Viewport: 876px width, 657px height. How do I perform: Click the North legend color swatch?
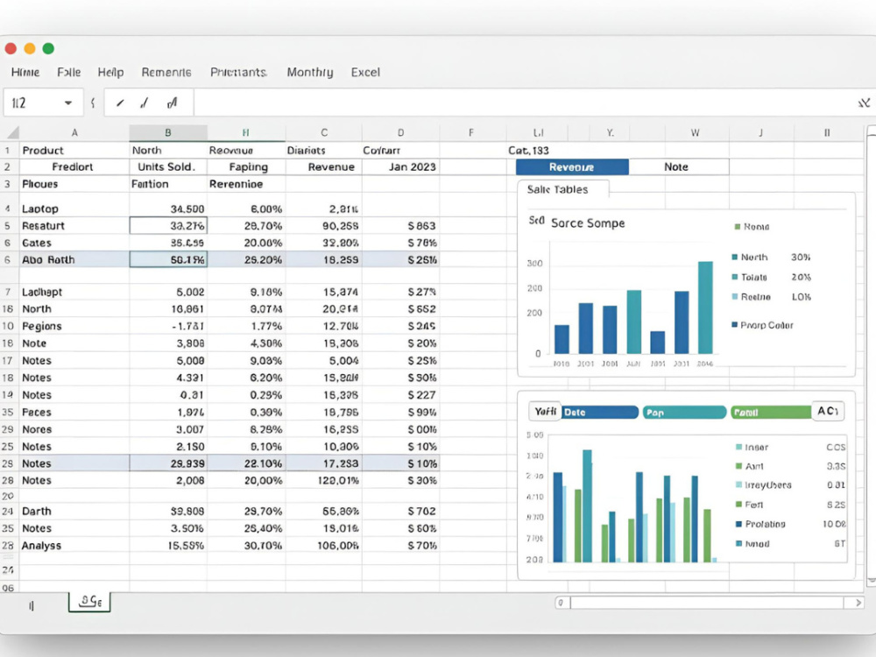735,258
